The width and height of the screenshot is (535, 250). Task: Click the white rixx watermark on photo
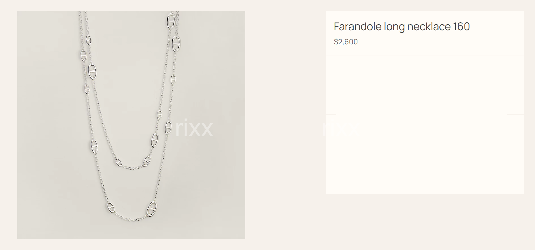(x=194, y=128)
